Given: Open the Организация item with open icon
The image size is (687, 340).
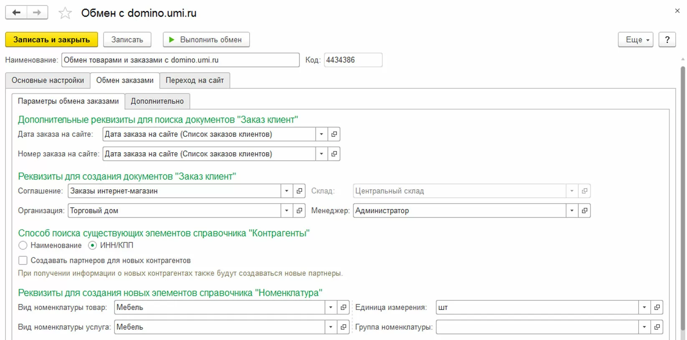Looking at the screenshot, I should pyautogui.click(x=299, y=211).
